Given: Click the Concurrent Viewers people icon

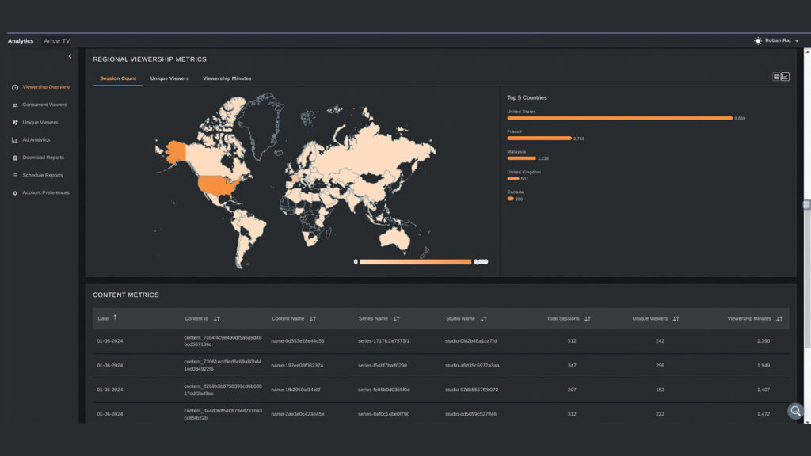Looking at the screenshot, I should tap(15, 104).
